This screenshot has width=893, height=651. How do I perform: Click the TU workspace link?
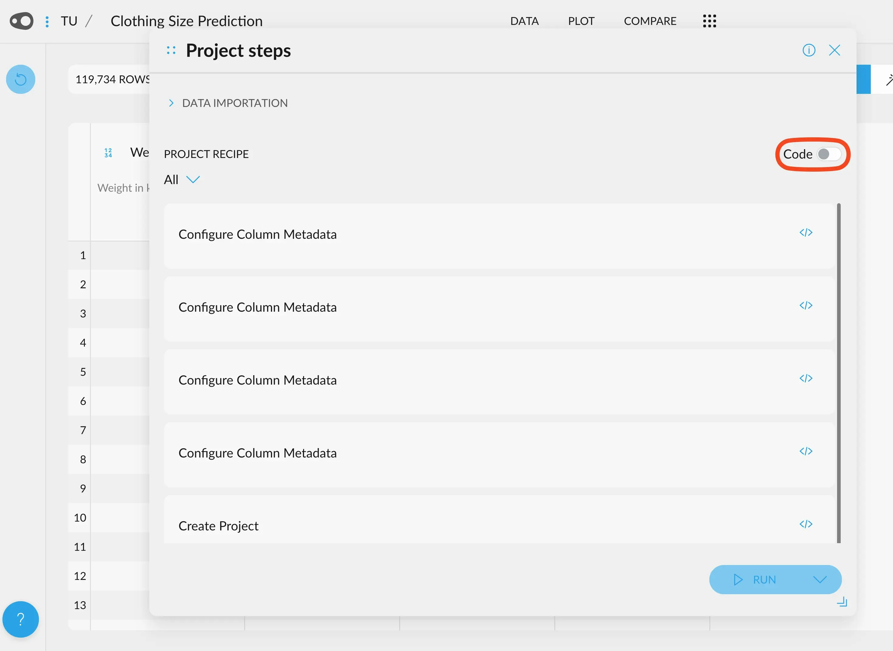coord(69,21)
